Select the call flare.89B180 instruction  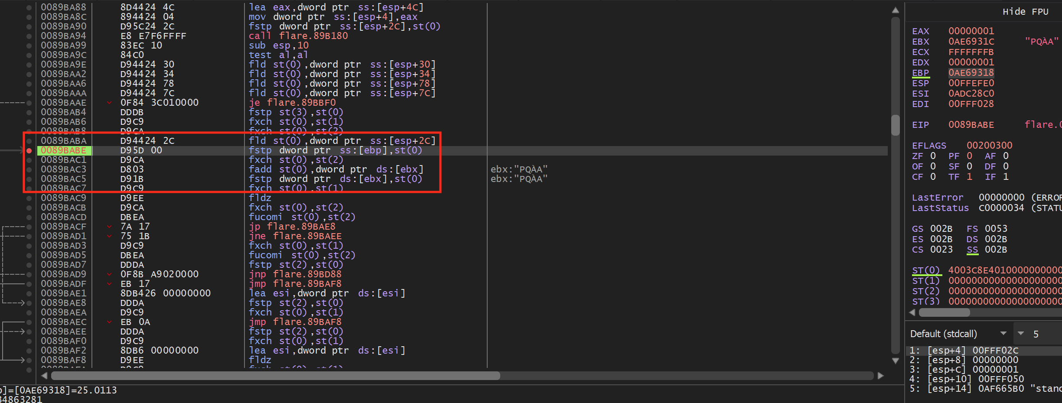coord(298,36)
